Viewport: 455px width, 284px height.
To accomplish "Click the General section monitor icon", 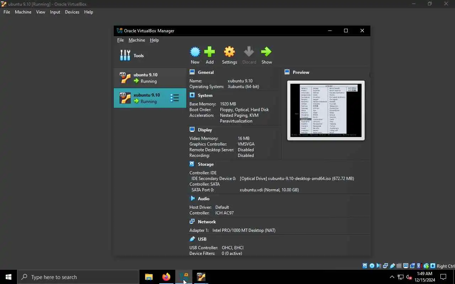I will 192,72.
